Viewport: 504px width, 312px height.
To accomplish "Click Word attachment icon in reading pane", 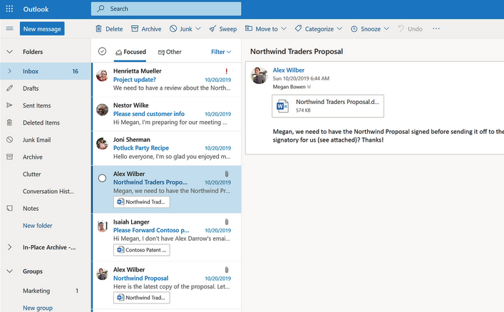I will click(283, 105).
